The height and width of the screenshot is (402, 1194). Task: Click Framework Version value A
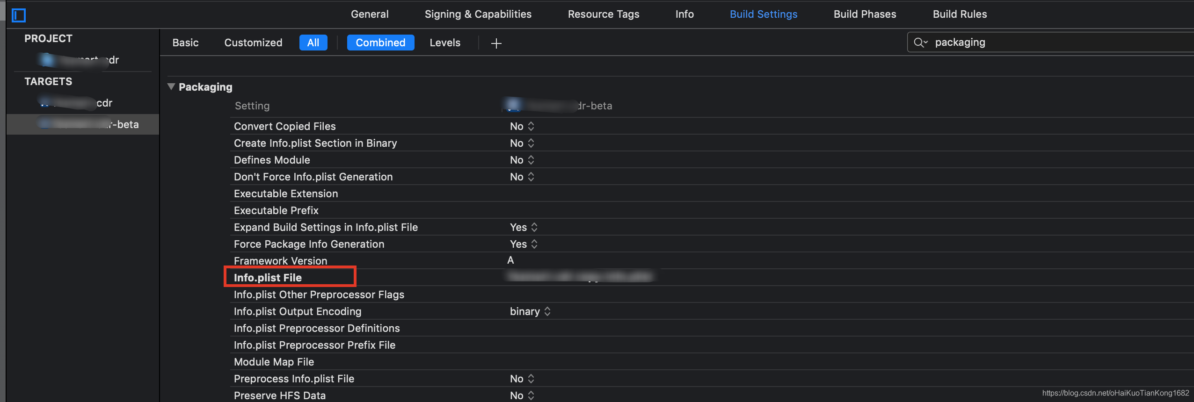510,260
